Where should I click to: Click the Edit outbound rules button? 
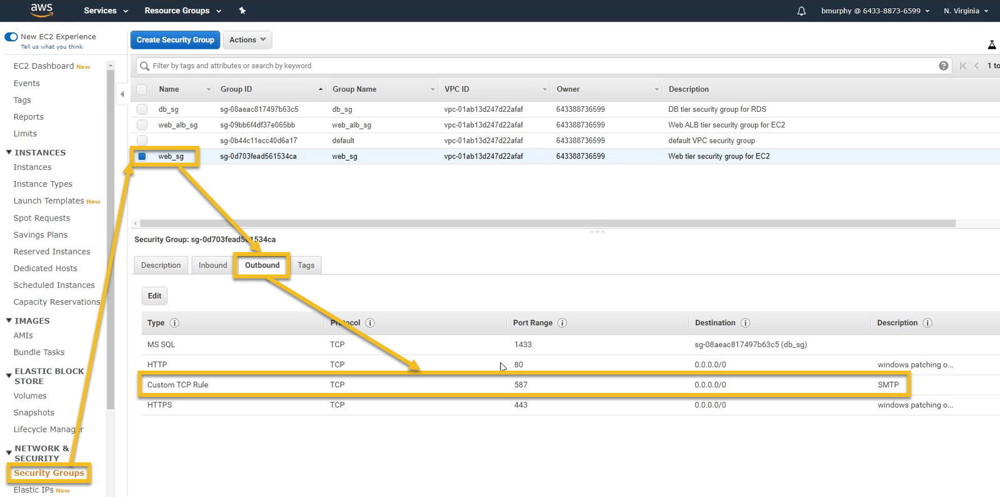pos(154,296)
